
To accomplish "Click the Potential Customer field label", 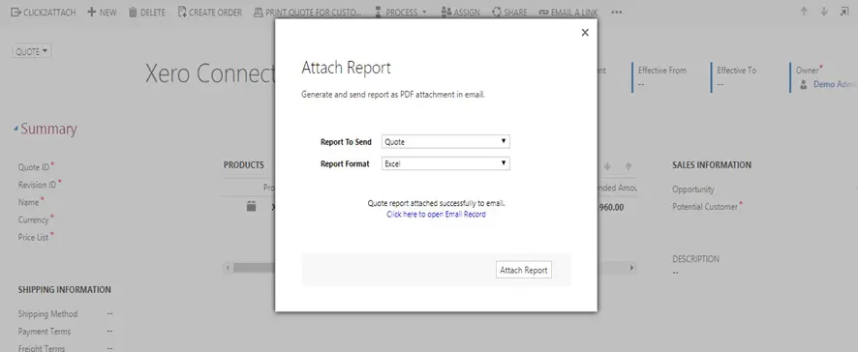I will point(705,207).
